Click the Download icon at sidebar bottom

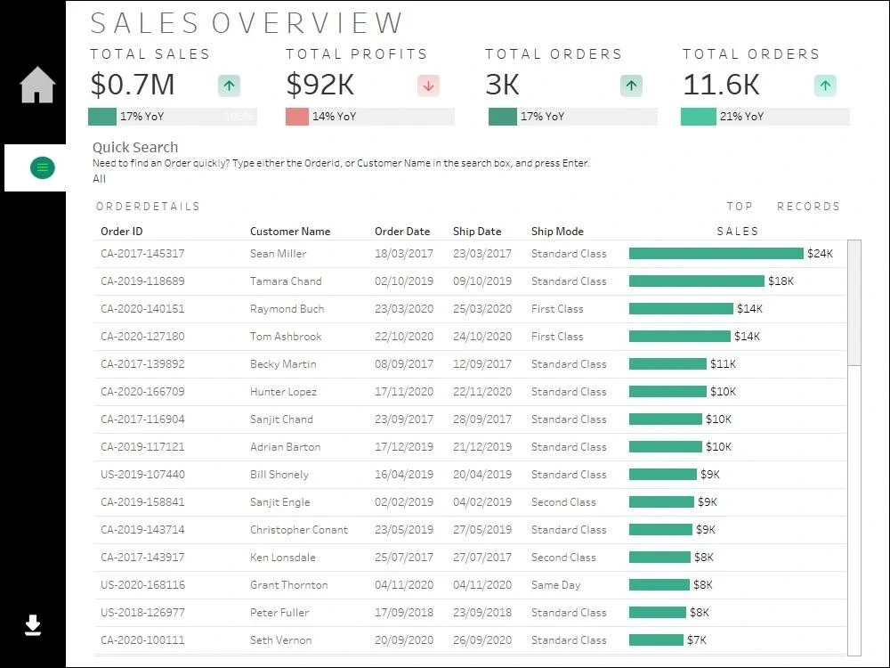[x=33, y=626]
